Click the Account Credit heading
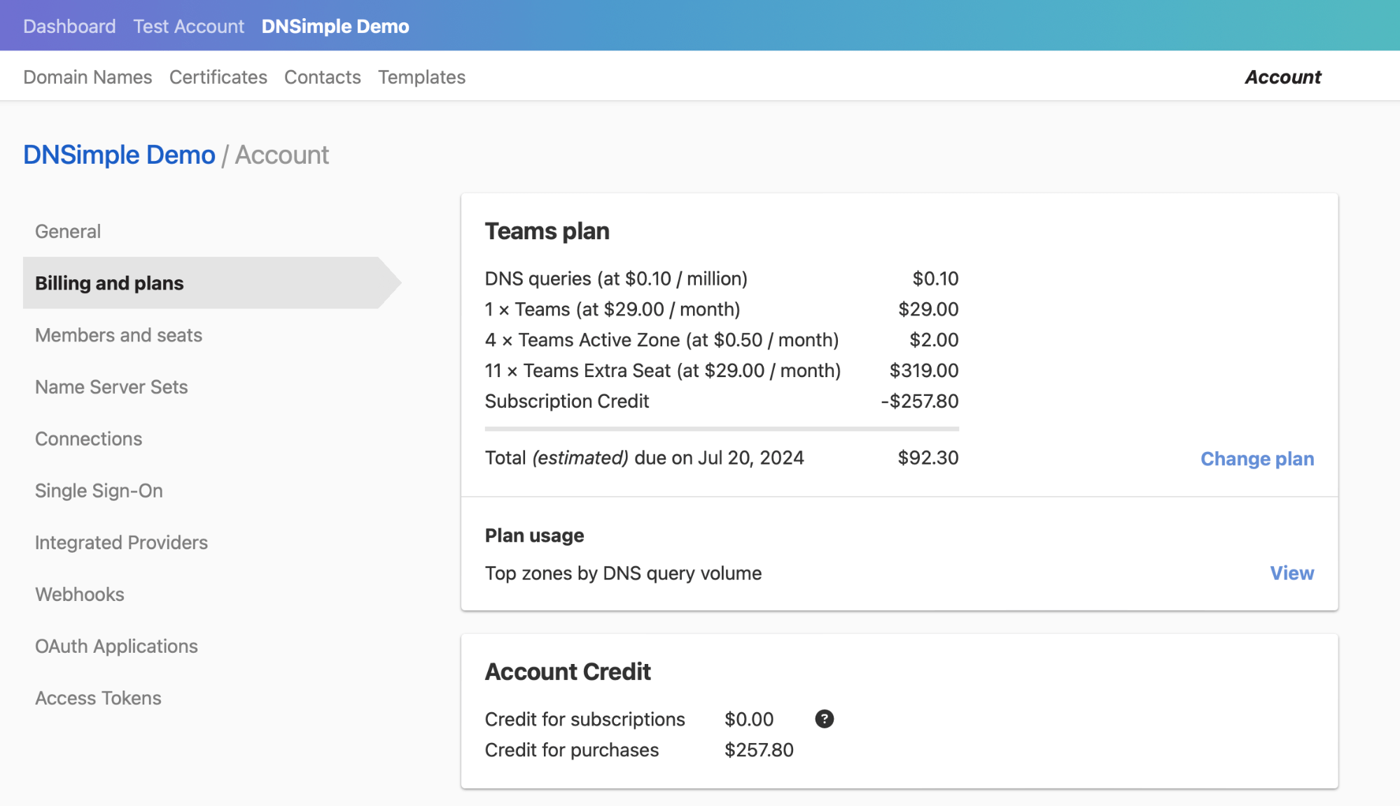Screen dimensions: 1400x806 [568, 672]
